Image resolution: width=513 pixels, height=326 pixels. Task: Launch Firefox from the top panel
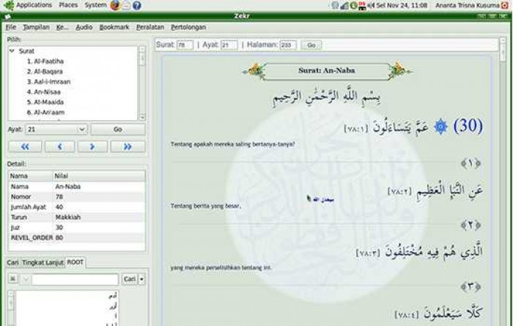click(115, 5)
